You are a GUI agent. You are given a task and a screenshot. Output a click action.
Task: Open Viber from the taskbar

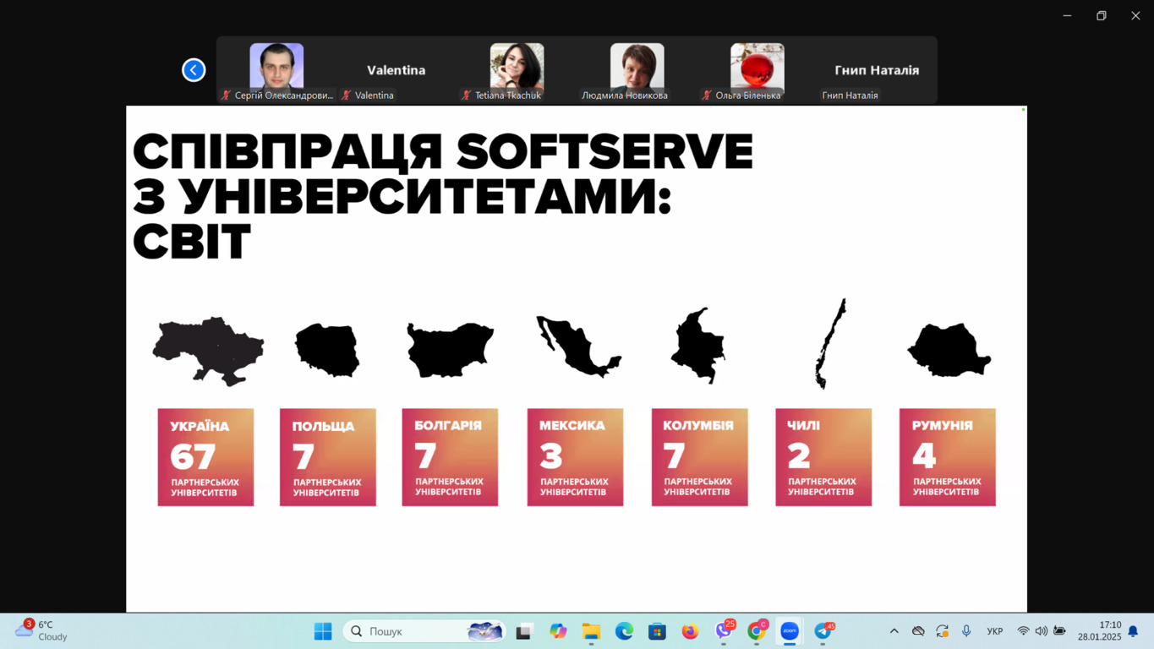tap(724, 631)
